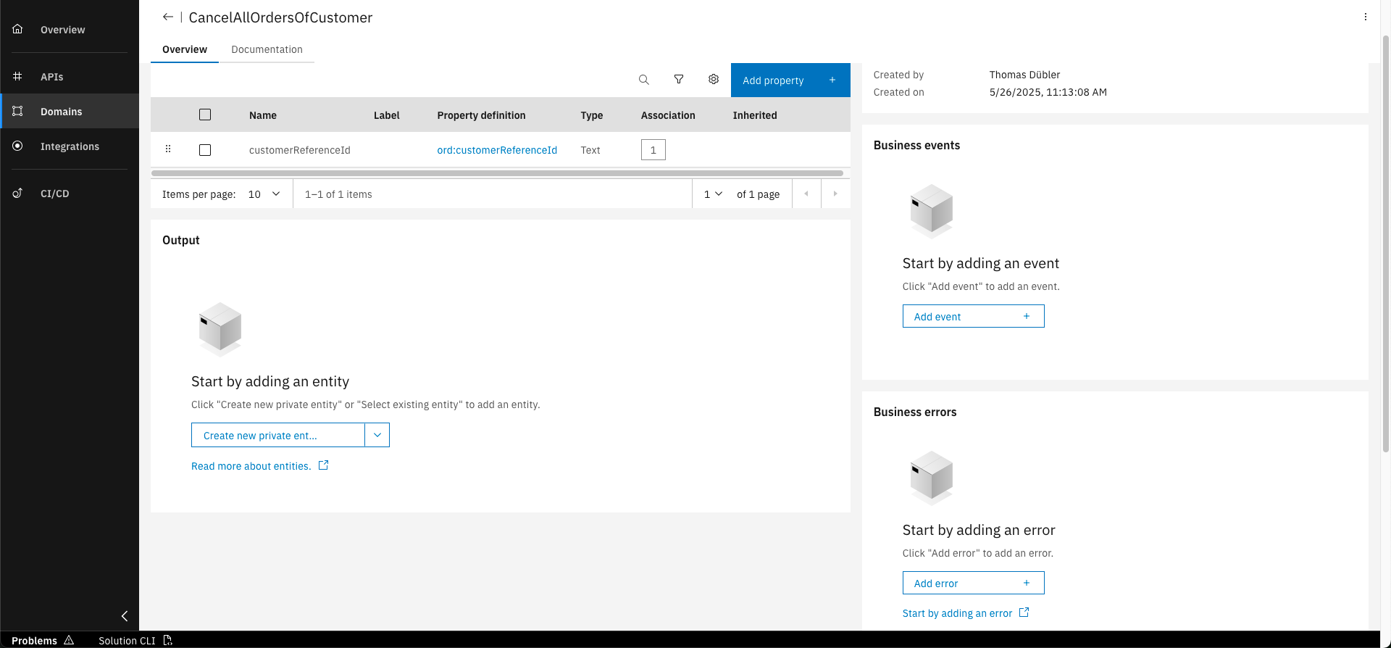
Task: Click the Property definition column header
Action: coord(481,115)
